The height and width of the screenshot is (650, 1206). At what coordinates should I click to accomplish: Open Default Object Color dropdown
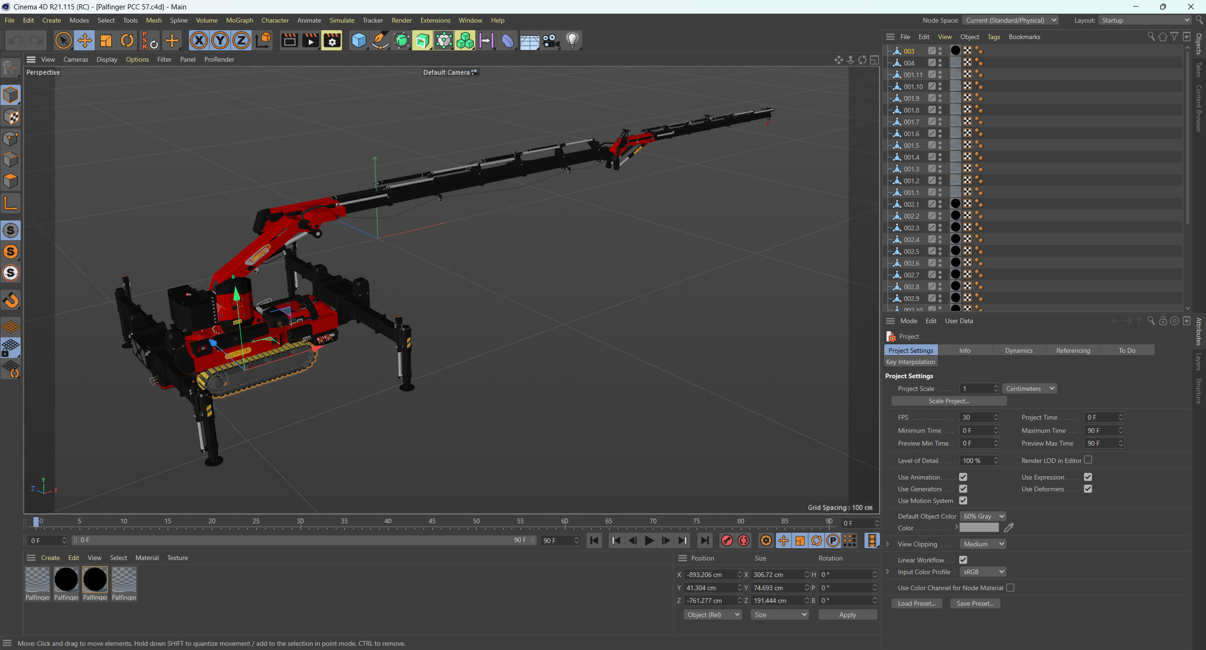(x=983, y=516)
